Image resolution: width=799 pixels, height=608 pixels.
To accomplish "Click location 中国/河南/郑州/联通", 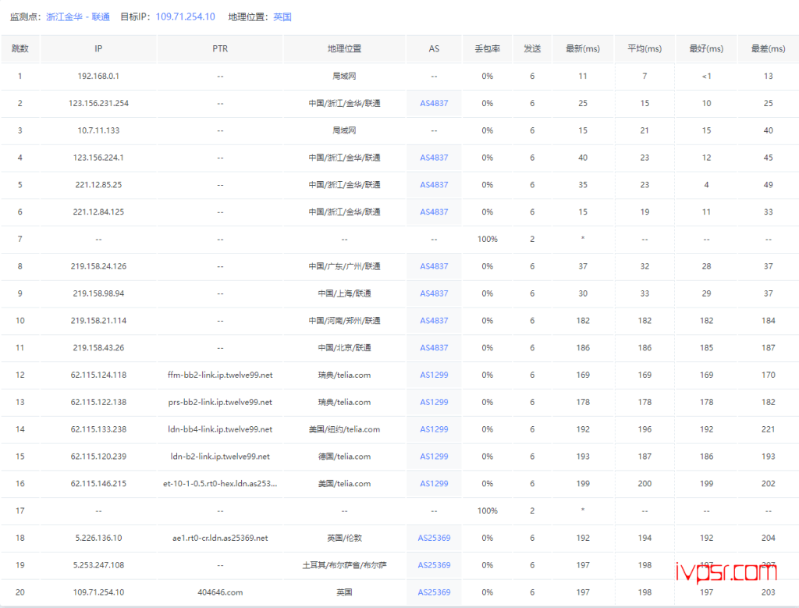I will pos(344,321).
